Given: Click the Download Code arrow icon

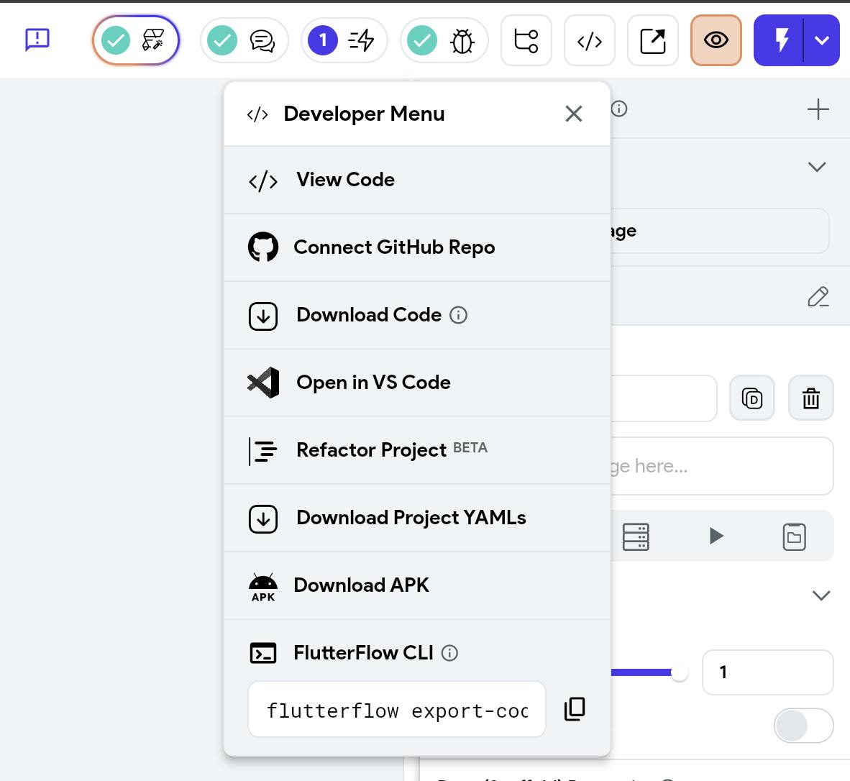Looking at the screenshot, I should pyautogui.click(x=263, y=316).
